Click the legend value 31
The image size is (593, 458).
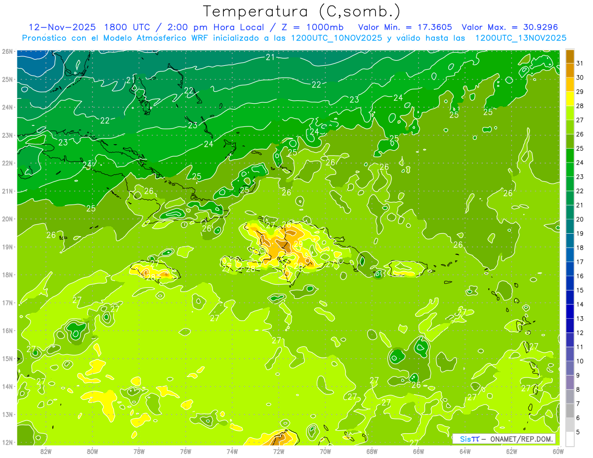coord(580,63)
